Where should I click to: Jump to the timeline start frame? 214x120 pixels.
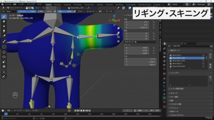(x=75, y=111)
